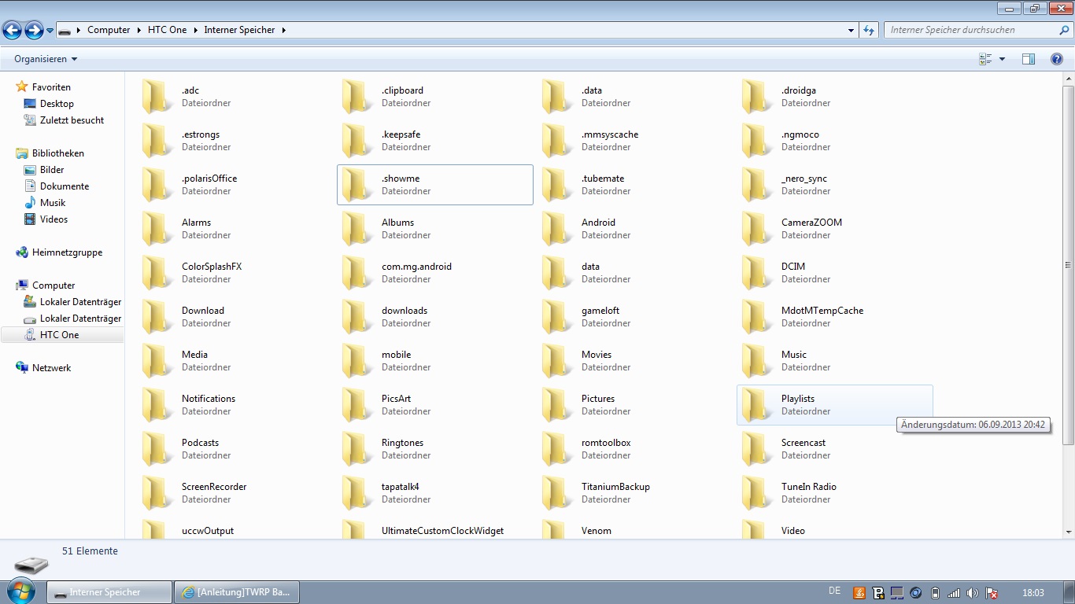1075x604 pixels.
Task: Click the UltimateCustomClockWidget folder name
Action: pos(442,531)
